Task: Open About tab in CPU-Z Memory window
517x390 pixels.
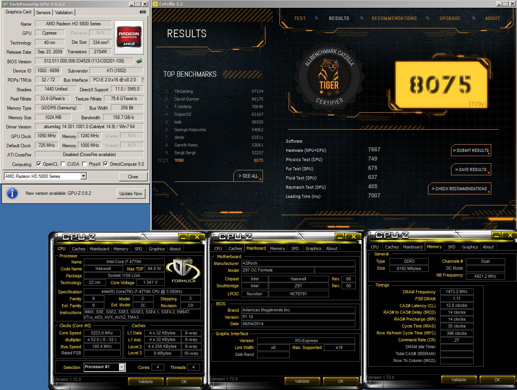Action: [488, 247]
